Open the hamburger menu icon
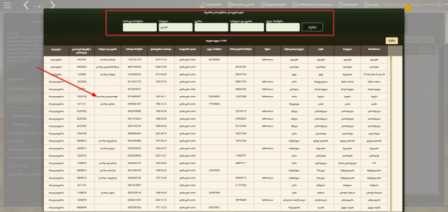Screen dimensions: 448x212 click(x=7, y=5)
